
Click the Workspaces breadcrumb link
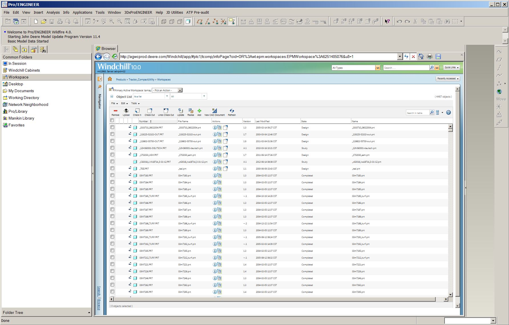tap(164, 80)
